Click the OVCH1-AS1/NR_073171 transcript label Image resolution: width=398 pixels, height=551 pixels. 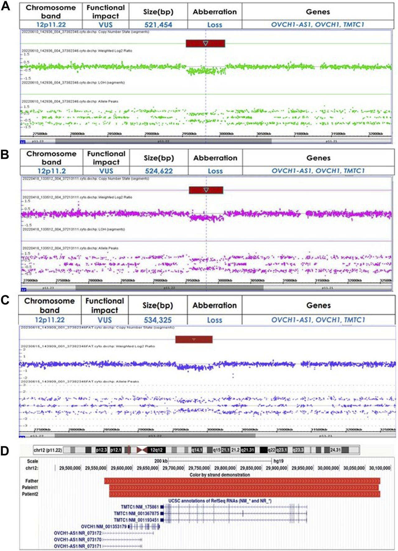coord(78,546)
